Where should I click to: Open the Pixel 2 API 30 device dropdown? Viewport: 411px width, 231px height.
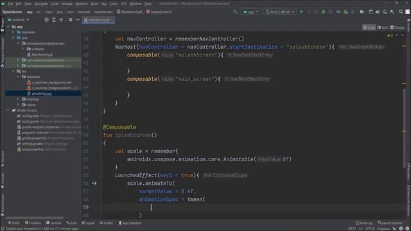[x=280, y=12]
